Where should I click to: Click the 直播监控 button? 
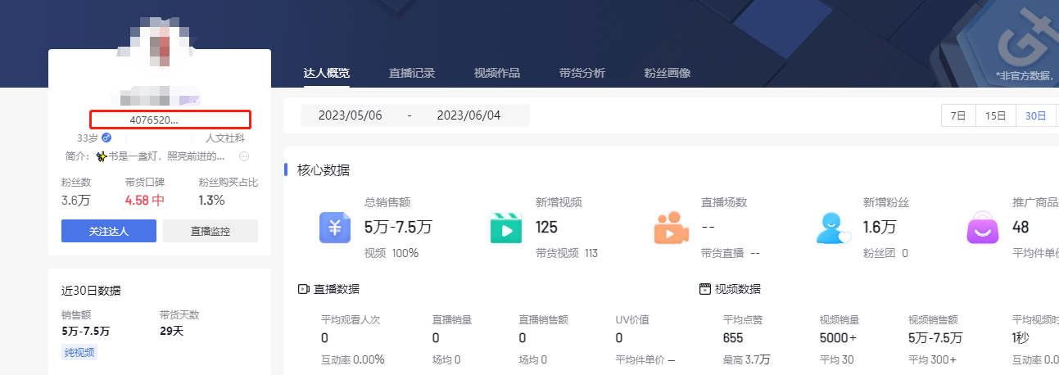click(x=210, y=231)
